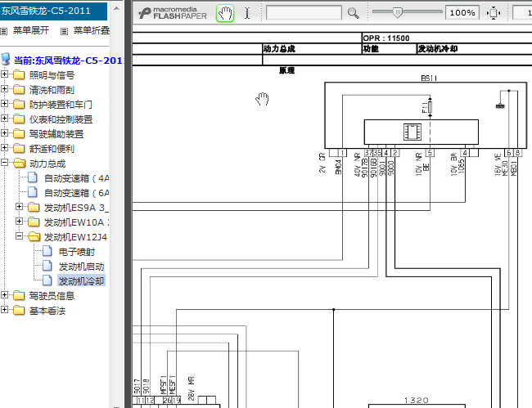Click the zoom slider handle
This screenshot has width=532, height=408.
tap(398, 12)
